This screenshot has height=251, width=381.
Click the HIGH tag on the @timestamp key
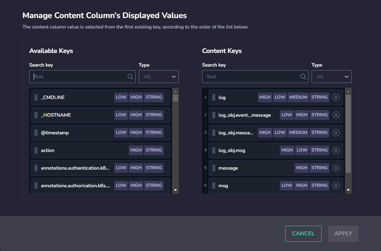click(136, 132)
